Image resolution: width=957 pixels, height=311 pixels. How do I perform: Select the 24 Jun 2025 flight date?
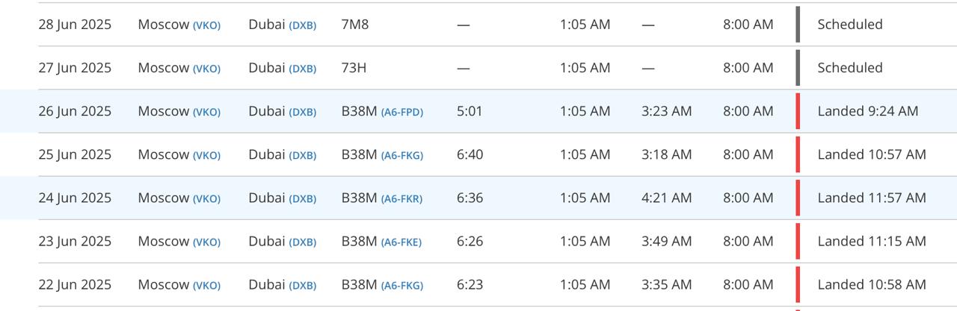[75, 198]
